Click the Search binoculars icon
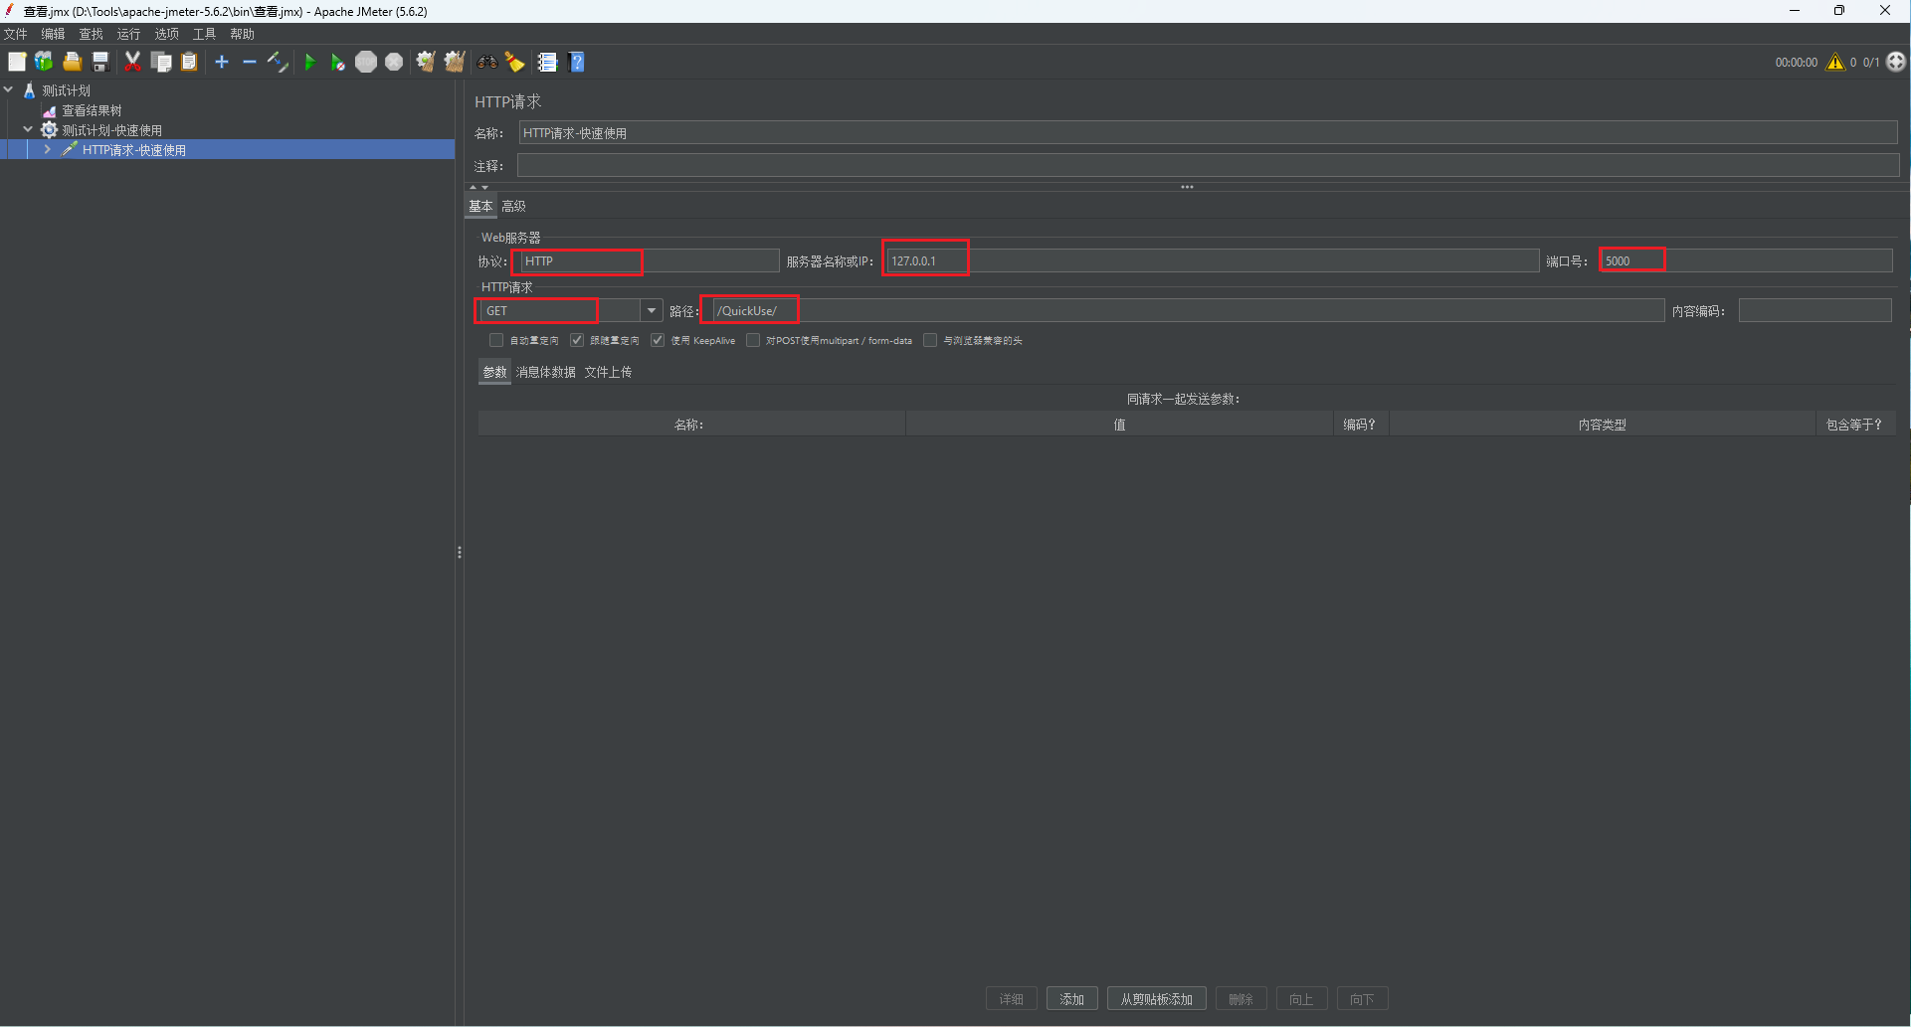1911x1027 pixels. click(486, 62)
